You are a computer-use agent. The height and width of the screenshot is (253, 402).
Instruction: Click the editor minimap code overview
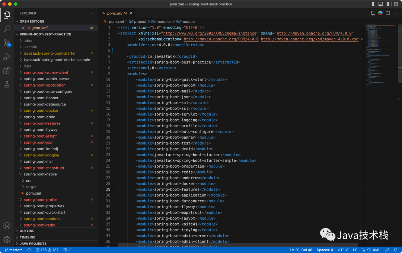tap(381, 55)
